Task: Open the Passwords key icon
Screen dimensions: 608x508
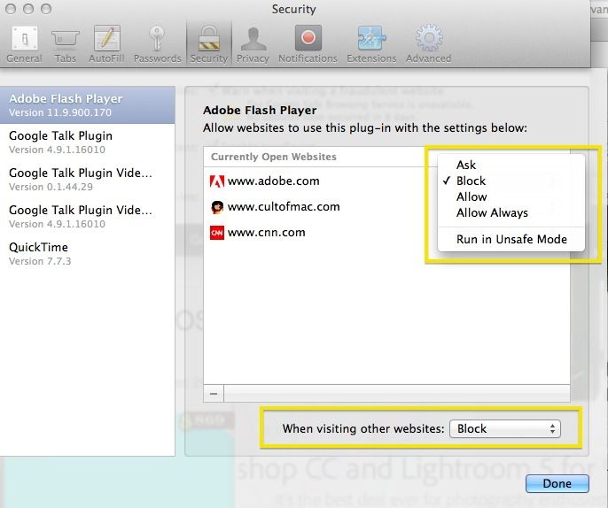Action: [157, 43]
